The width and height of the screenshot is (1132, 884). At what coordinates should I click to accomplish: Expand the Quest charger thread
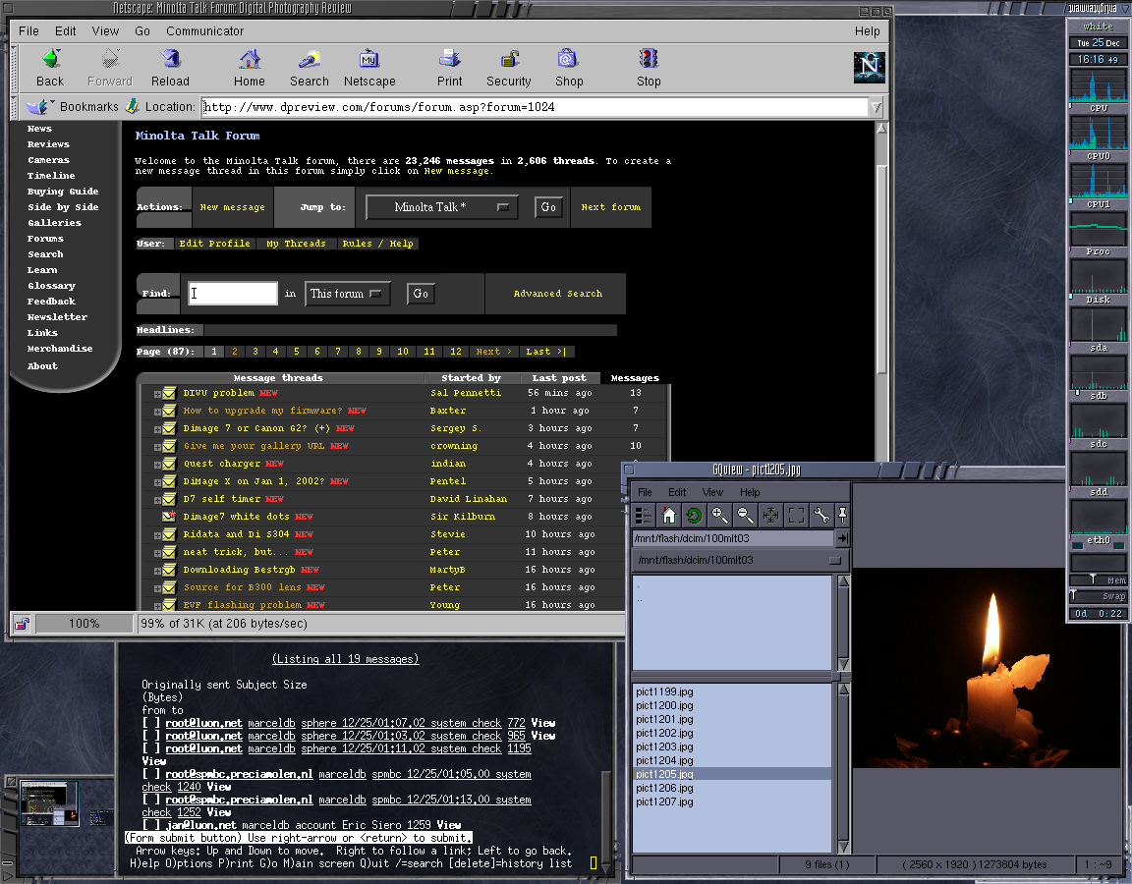pyautogui.click(x=156, y=465)
